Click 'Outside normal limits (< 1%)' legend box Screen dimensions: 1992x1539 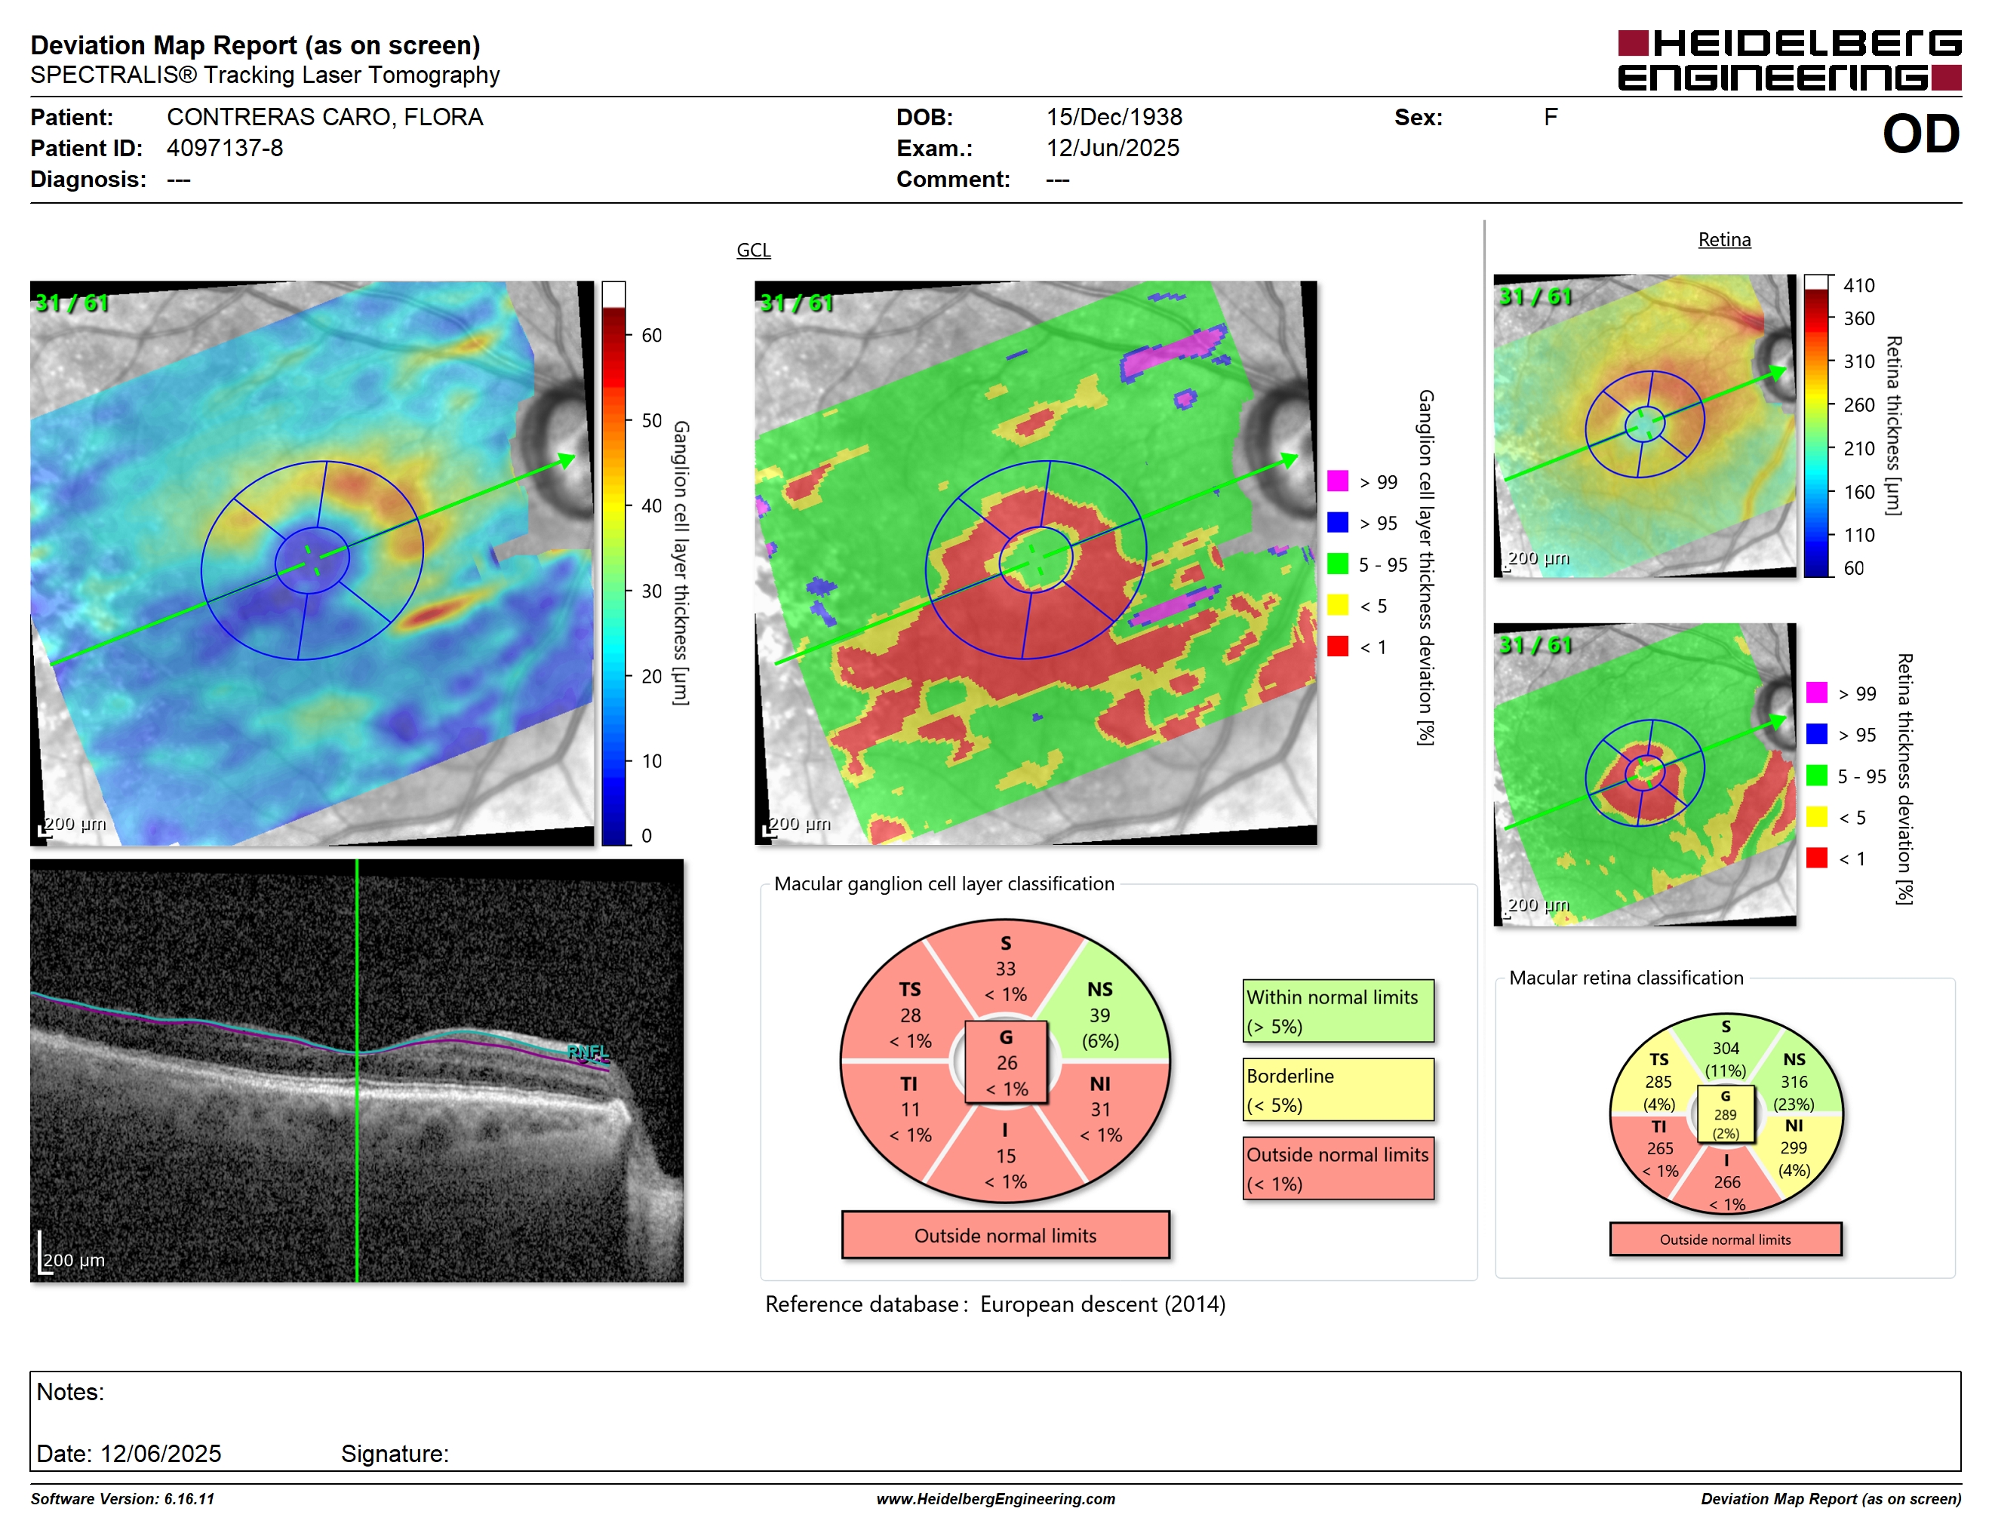1338,1168
